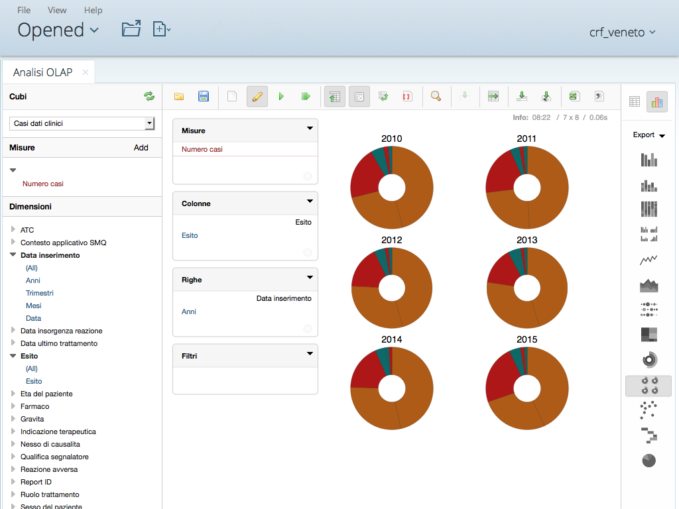Open Export dropdown in chart sidebar

(x=648, y=135)
